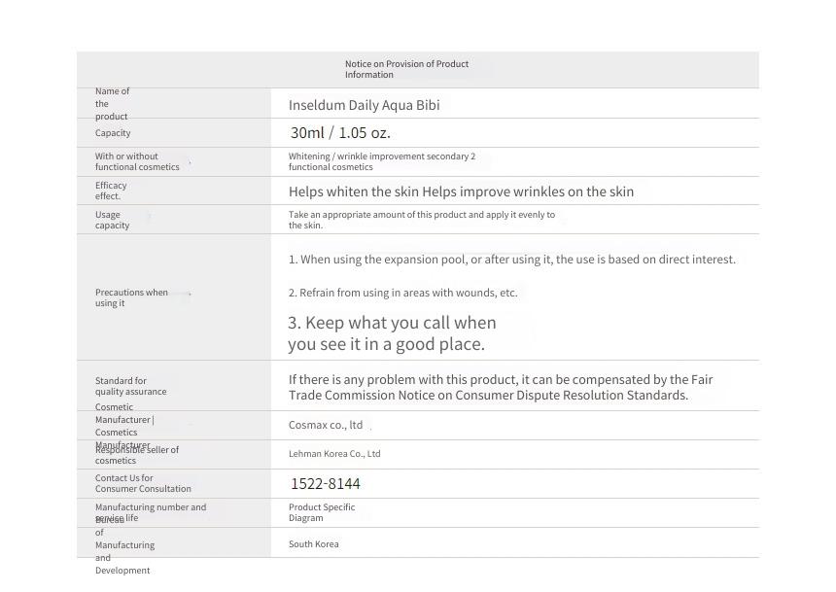This screenshot has height=592, width=836.
Task: Click the 'South Korea' value
Action: (313, 544)
